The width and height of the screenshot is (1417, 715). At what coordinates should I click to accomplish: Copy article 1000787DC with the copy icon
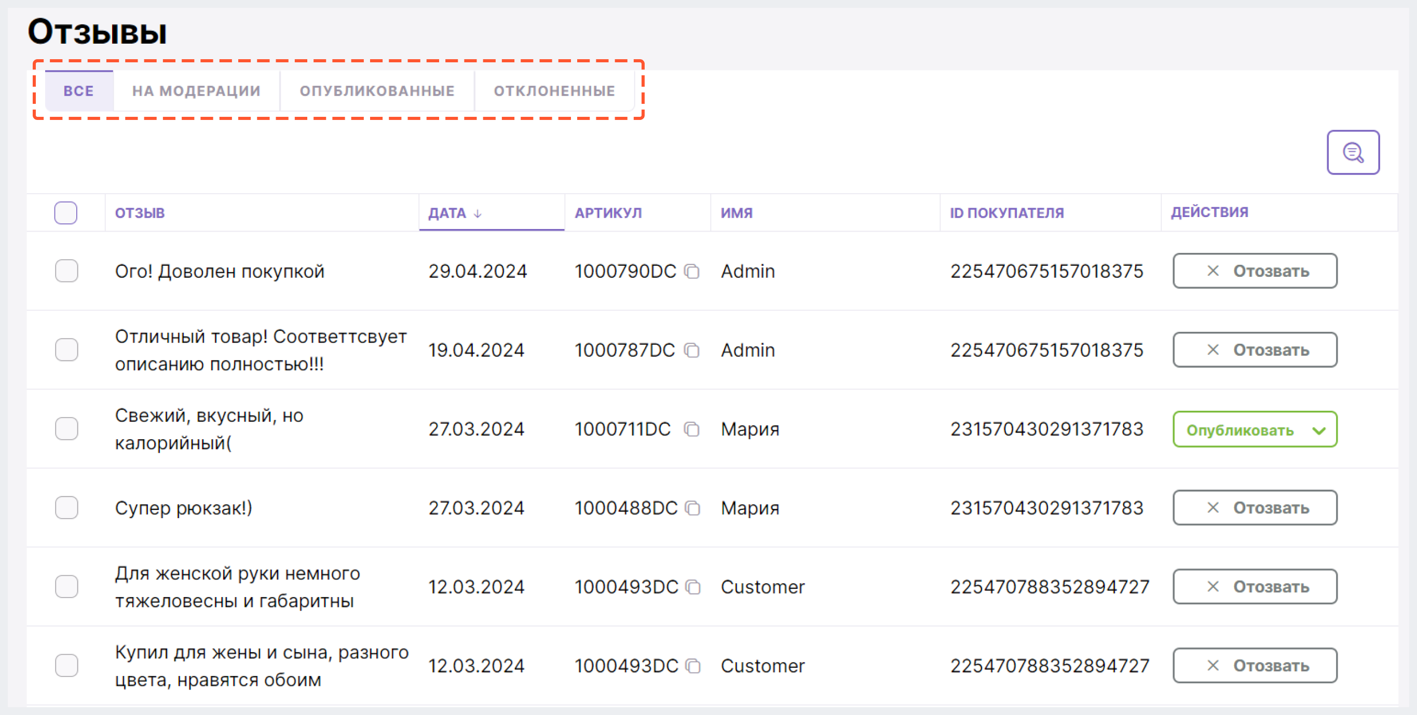click(692, 350)
